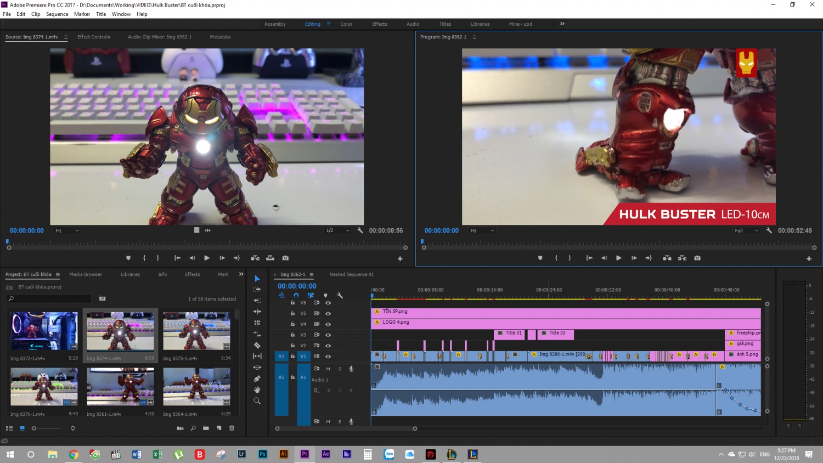
Task: Play the Program monitor
Action: tap(618, 258)
